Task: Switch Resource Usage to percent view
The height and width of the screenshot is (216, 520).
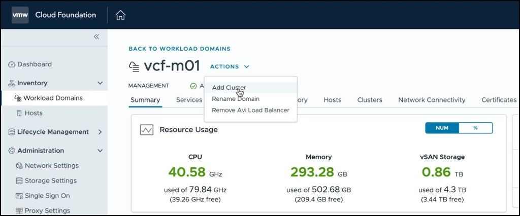Action: (475, 128)
